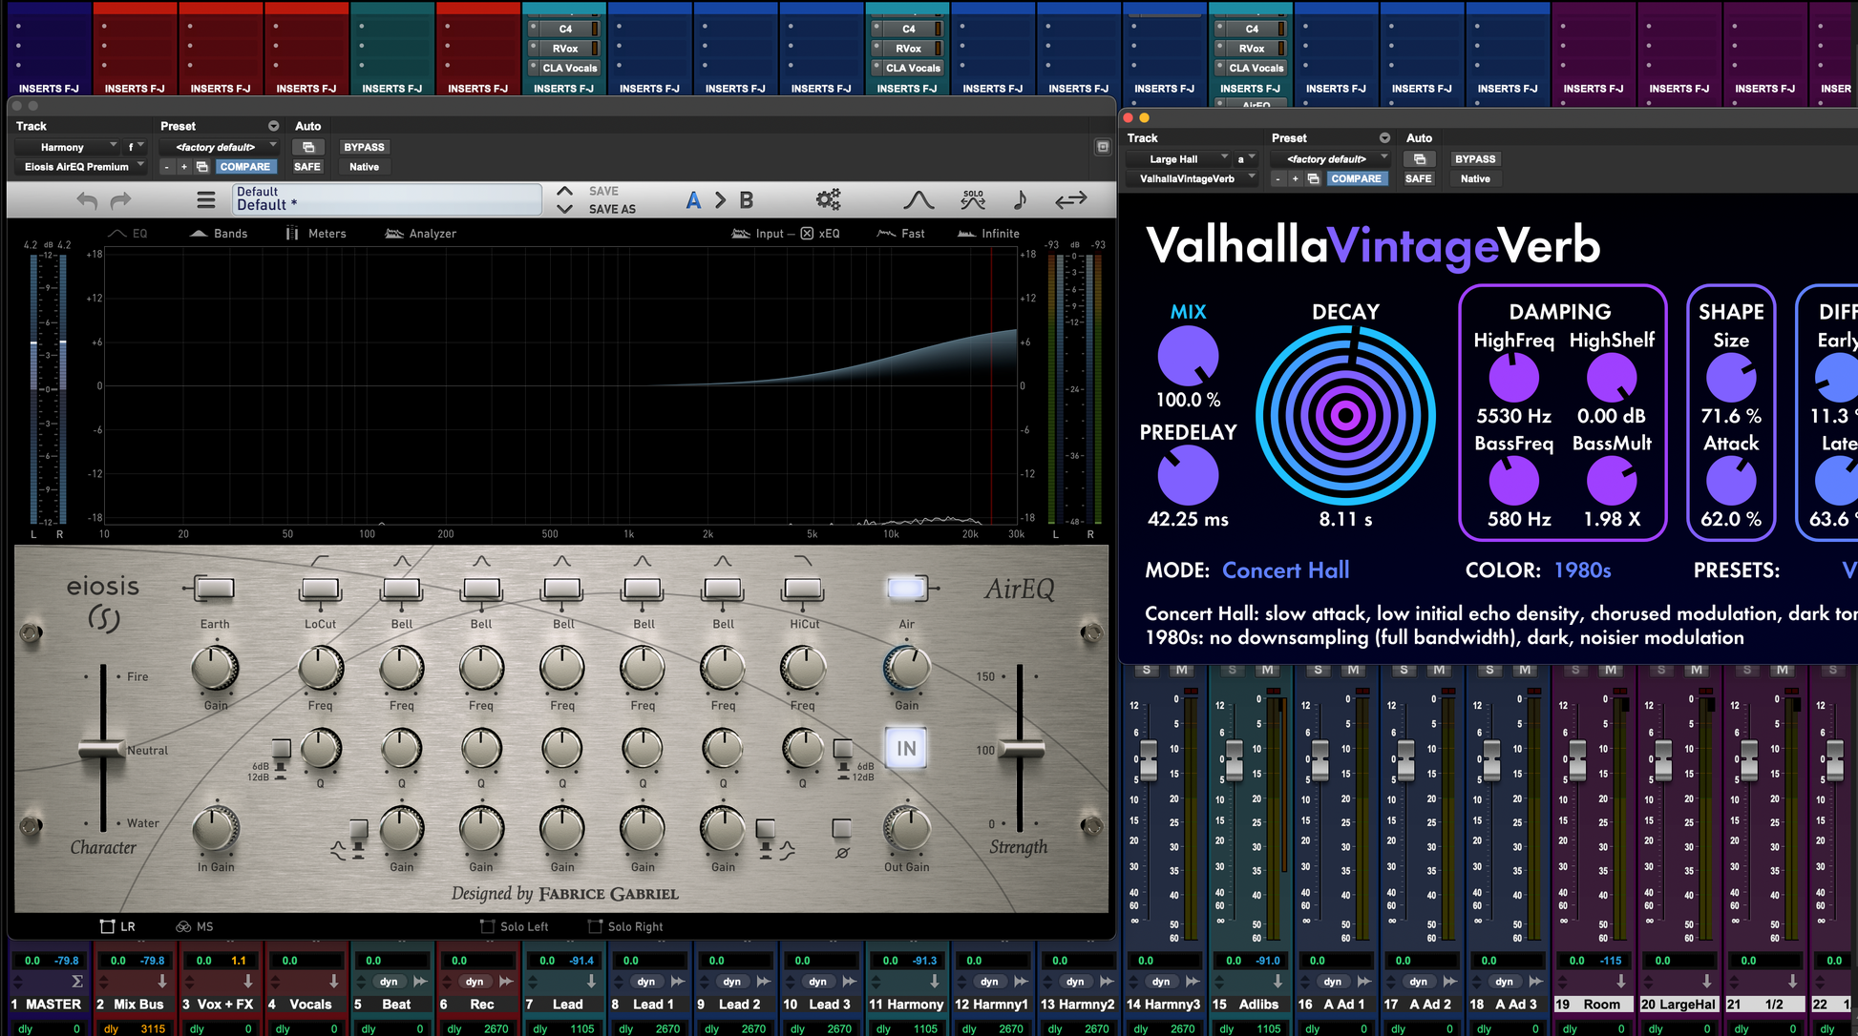Viewport: 1858px width, 1036px height.
Task: Enable the Solo Left checkbox
Action: pos(488,926)
